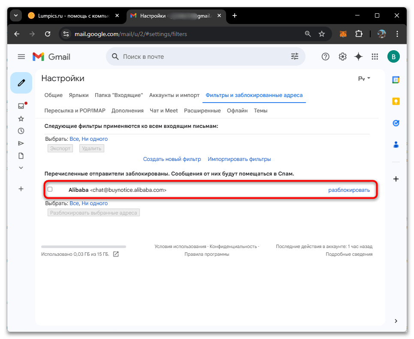
Task: Open Google Keep side panel
Action: tap(396, 101)
